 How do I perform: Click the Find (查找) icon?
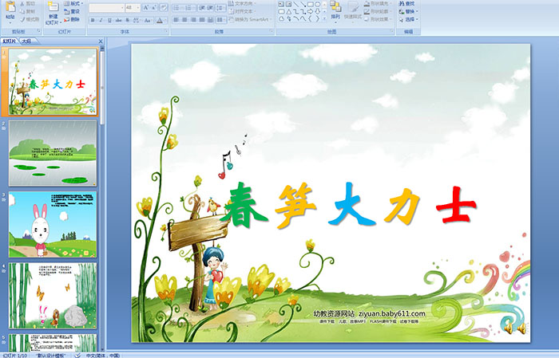tap(409, 3)
